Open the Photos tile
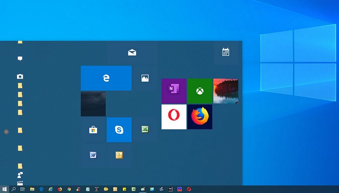 [x=145, y=78]
